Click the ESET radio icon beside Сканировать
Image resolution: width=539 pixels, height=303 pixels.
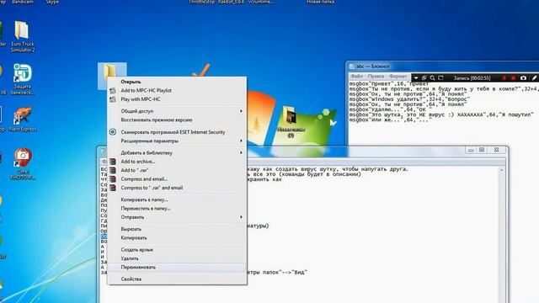112,132
